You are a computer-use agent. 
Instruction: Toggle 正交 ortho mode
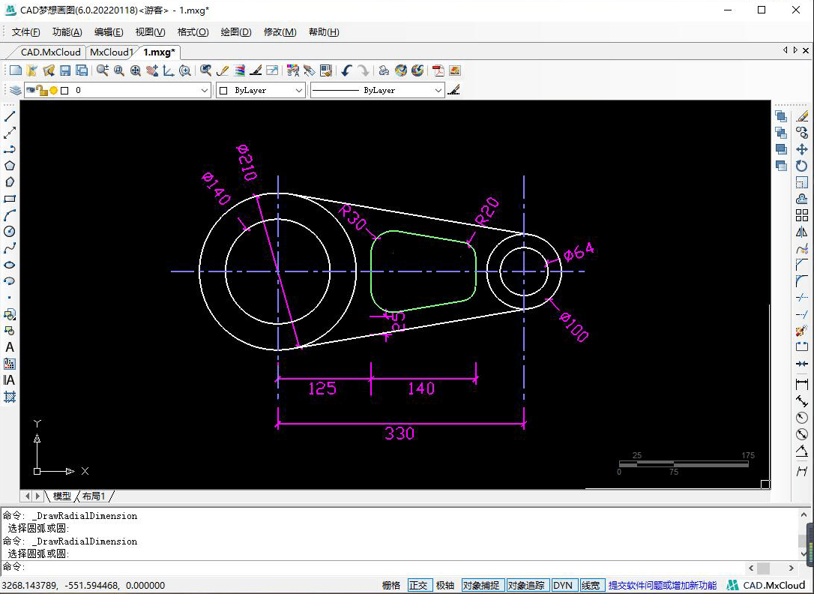[418, 585]
